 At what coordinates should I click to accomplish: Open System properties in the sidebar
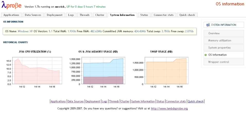coord(224,48)
